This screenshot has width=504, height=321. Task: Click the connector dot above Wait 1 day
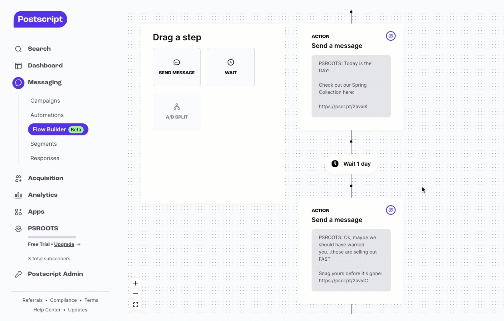tap(351, 141)
